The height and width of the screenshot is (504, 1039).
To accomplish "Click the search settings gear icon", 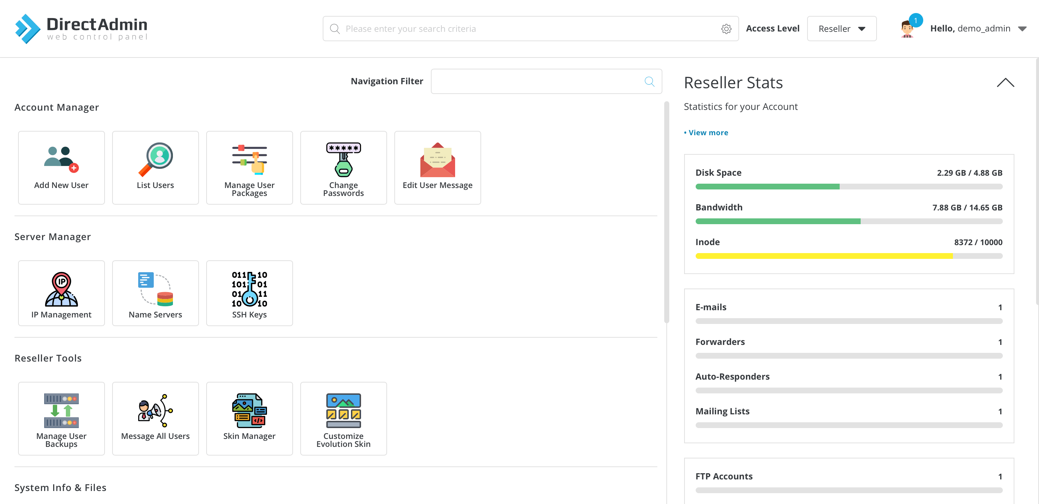I will [726, 29].
